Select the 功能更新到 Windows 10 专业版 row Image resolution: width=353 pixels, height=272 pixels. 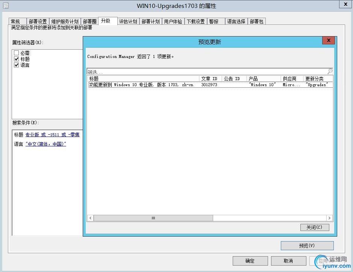coord(211,85)
